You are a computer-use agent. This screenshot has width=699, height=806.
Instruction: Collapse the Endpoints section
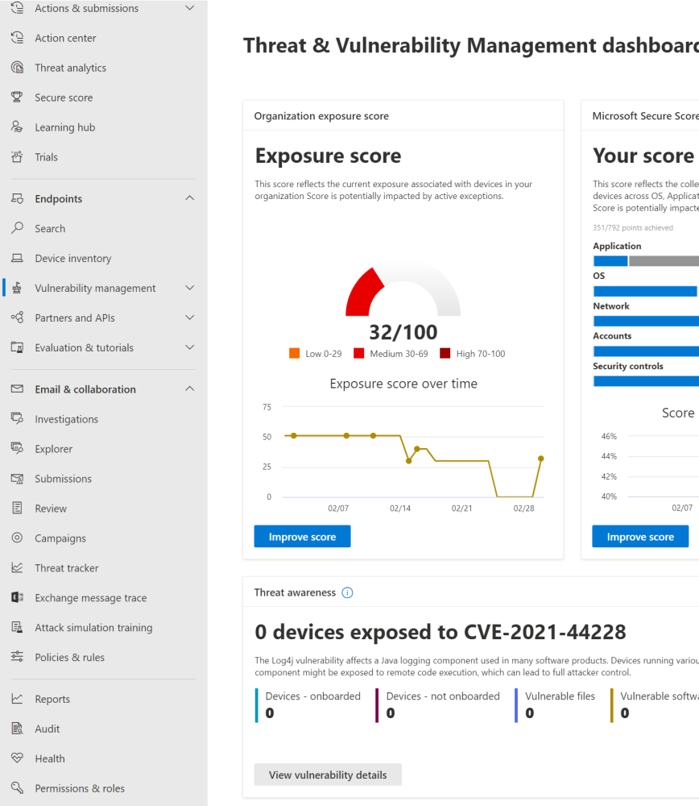point(189,198)
